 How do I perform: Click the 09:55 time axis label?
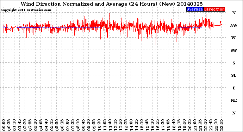(x=94, y=125)
